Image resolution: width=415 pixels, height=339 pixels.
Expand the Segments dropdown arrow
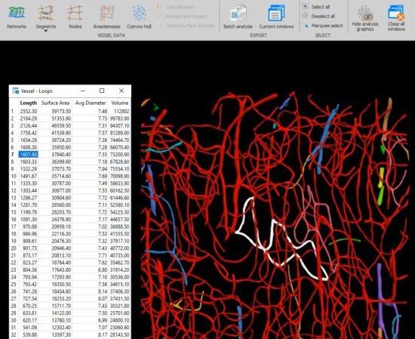click(46, 31)
